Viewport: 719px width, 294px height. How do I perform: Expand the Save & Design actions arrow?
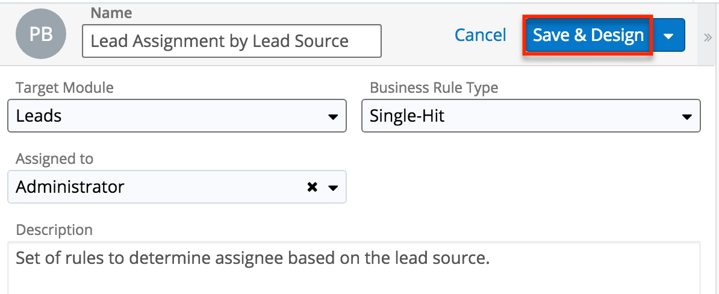point(668,36)
